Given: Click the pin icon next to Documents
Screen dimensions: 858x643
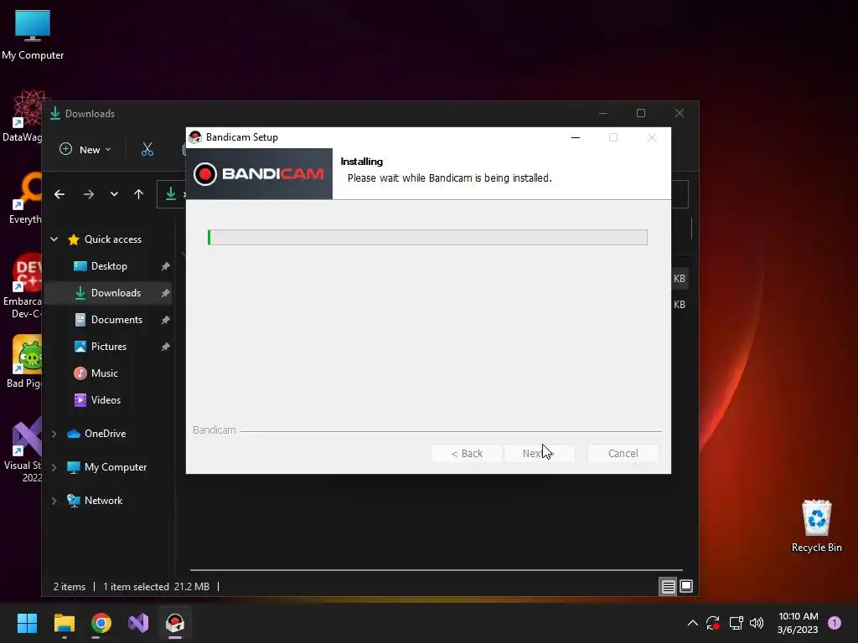Looking at the screenshot, I should pos(165,320).
